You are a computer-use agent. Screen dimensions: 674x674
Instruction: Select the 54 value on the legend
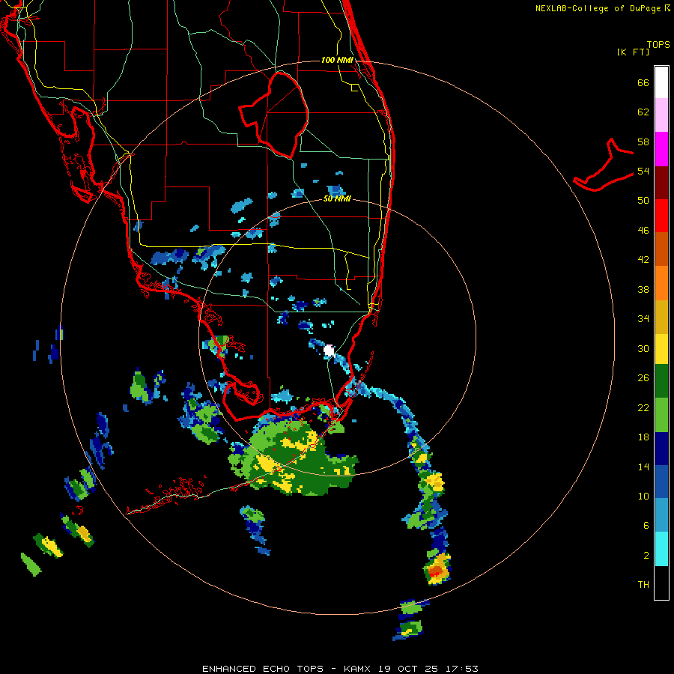click(643, 171)
